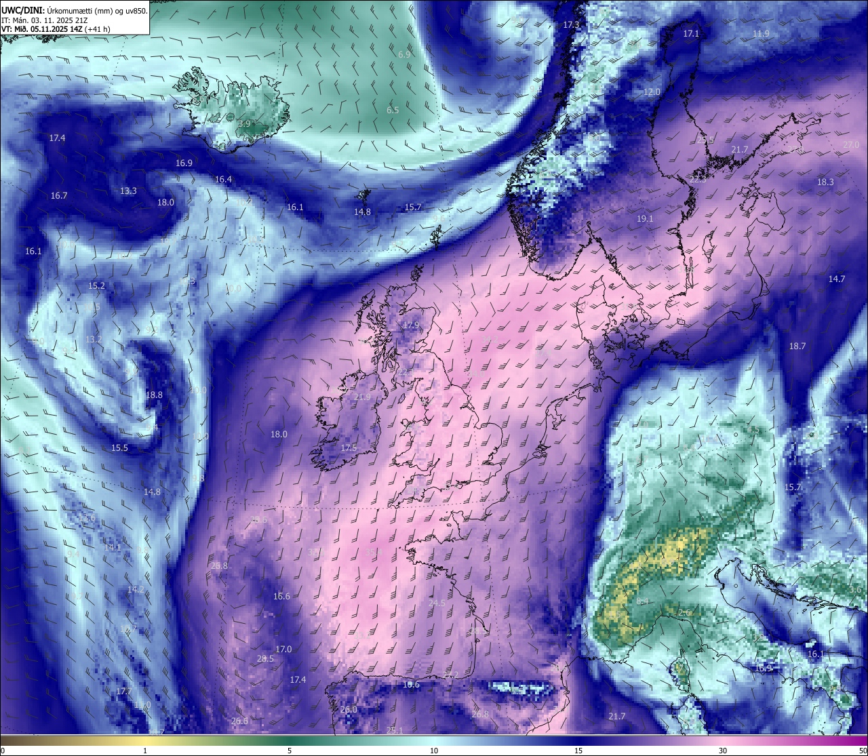Click the 17.5 value over Ireland
868x756 pixels.
point(349,447)
